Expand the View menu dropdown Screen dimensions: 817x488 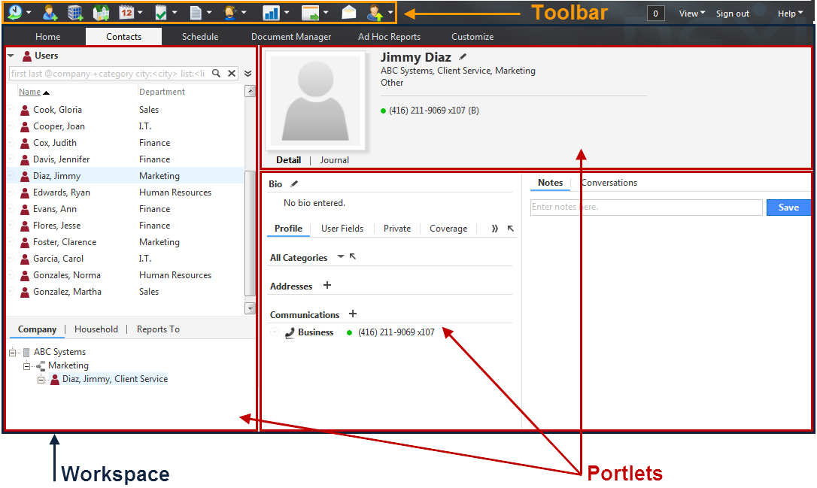coord(692,14)
